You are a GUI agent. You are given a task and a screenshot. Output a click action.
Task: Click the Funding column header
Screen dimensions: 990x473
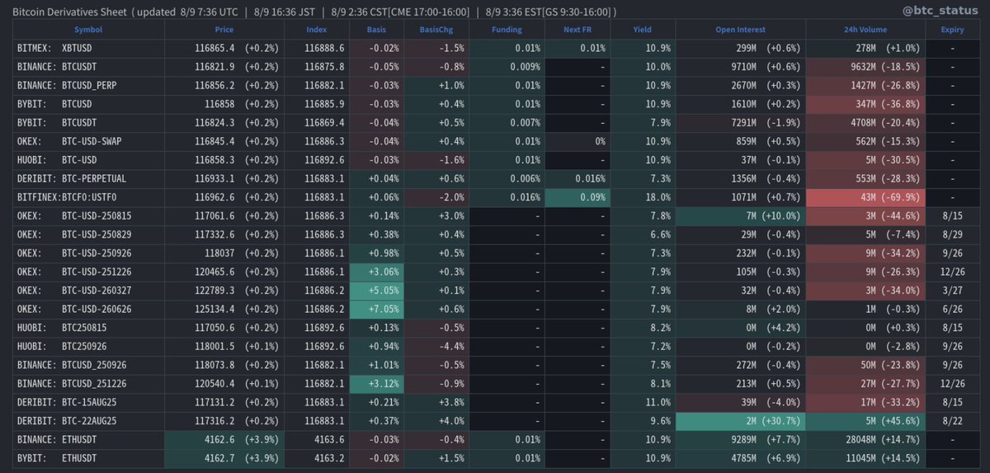point(507,30)
